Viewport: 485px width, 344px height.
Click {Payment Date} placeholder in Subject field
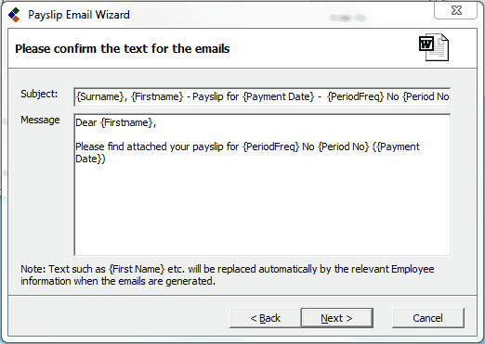279,96
